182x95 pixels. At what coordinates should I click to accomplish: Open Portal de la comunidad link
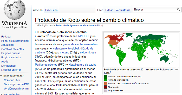tap(15, 41)
